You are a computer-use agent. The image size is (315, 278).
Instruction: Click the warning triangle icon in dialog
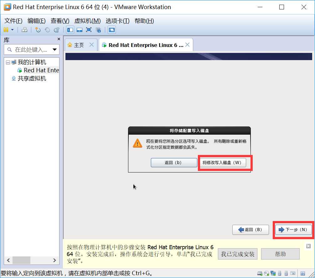point(137,143)
